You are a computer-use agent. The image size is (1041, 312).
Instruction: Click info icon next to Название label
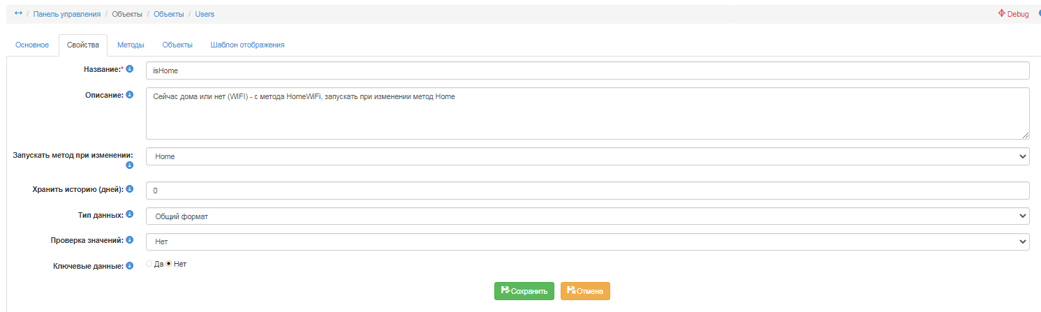coord(130,69)
